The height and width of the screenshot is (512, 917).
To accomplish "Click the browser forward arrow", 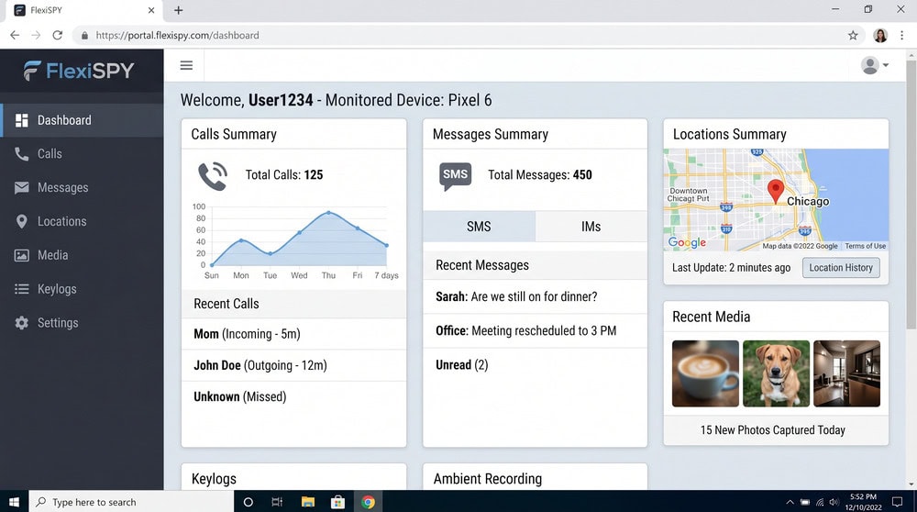I will 36,35.
